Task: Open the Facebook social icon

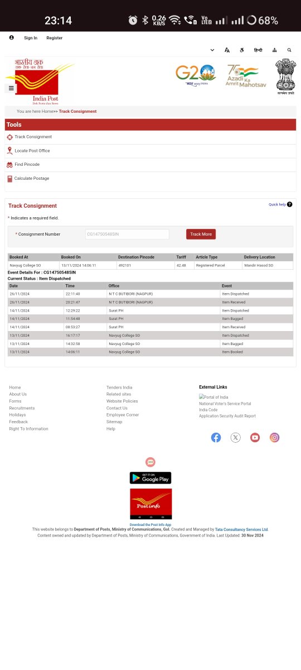Action: pyautogui.click(x=216, y=437)
